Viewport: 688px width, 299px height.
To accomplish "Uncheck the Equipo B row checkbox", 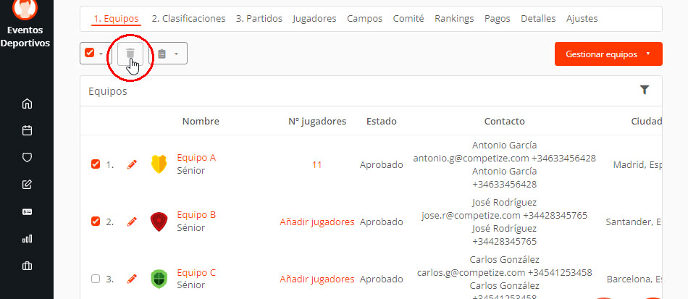I will pos(95,222).
